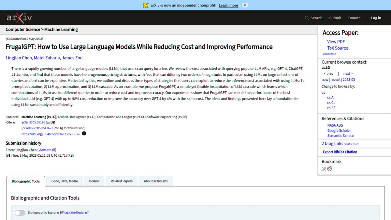The image size is (391, 220).
Task: Open new listings for cs.LG
Action: (325, 80)
